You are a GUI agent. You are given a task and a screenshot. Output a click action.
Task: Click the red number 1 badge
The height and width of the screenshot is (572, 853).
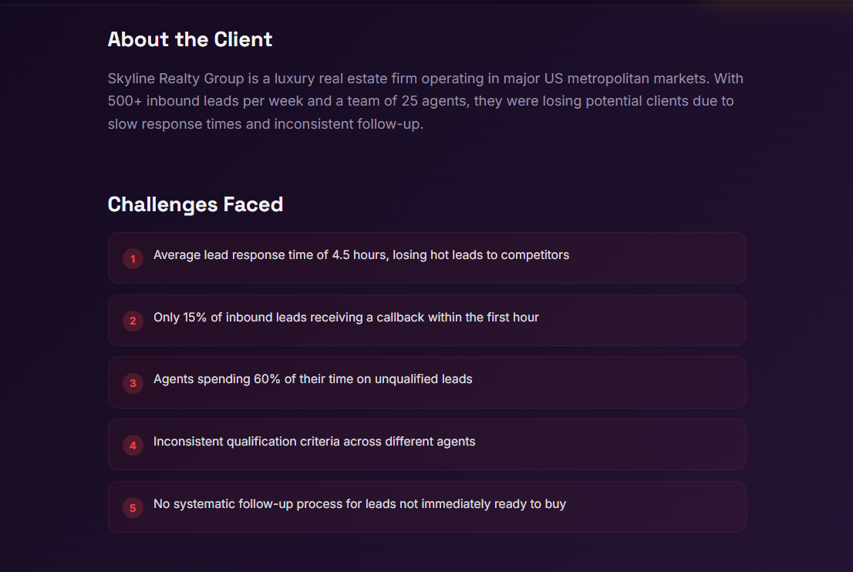tap(133, 259)
